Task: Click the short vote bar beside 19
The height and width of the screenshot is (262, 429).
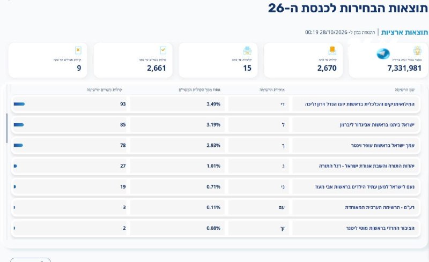Action: (x=15, y=187)
